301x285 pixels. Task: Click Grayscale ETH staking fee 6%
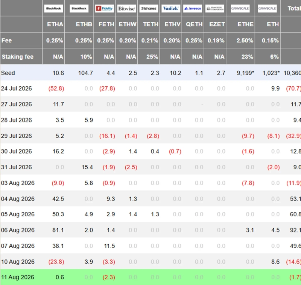[274, 57]
